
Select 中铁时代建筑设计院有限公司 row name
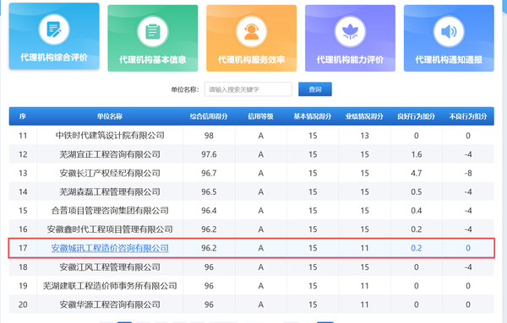[110, 136]
